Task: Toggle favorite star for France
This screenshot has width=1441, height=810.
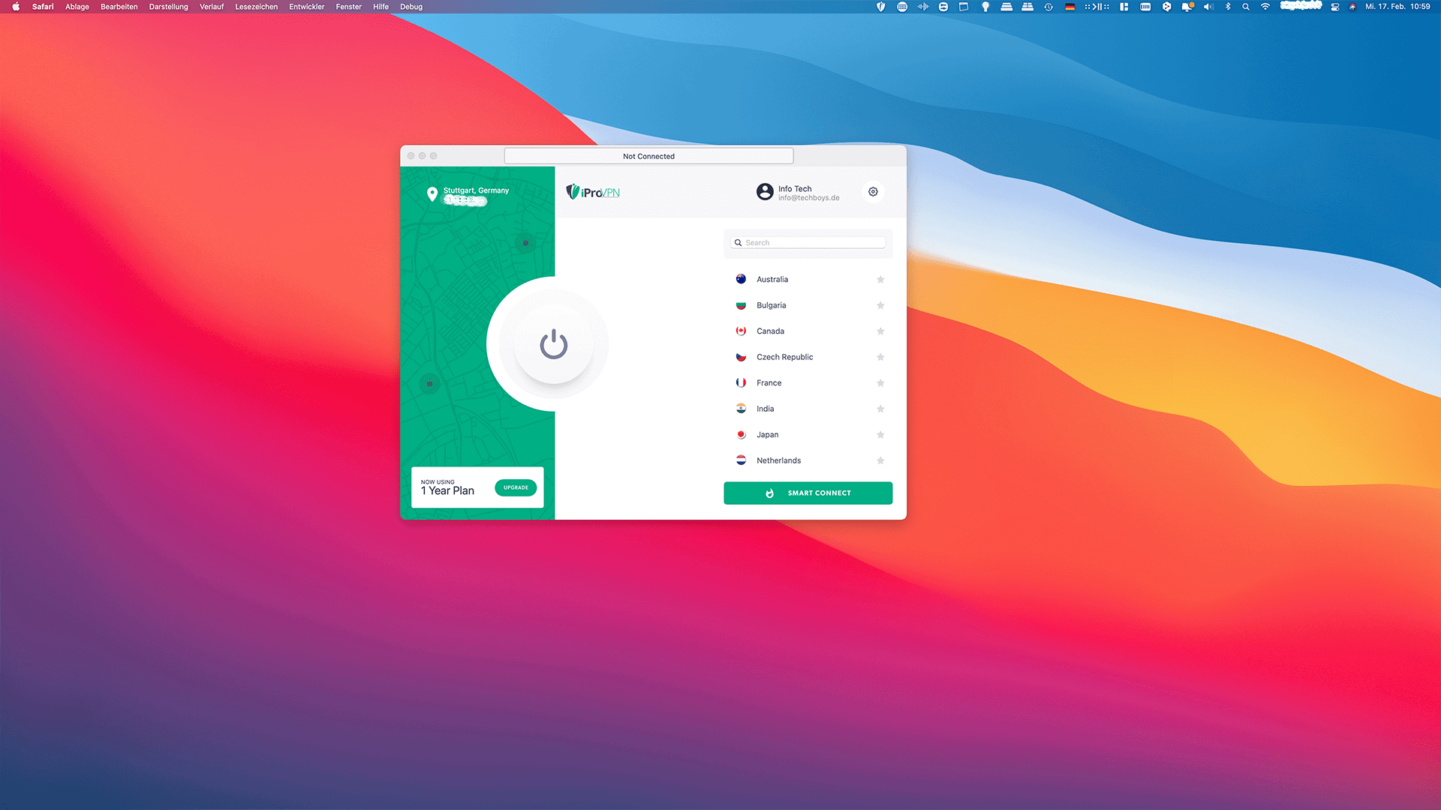Action: click(880, 382)
